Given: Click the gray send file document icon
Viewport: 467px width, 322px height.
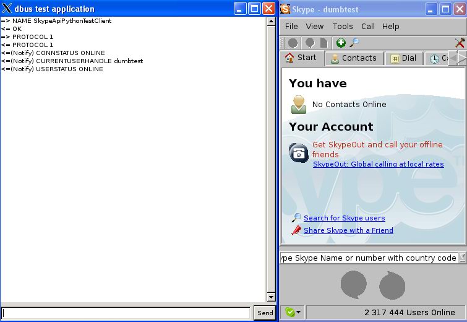Looking at the screenshot, I should point(323,43).
